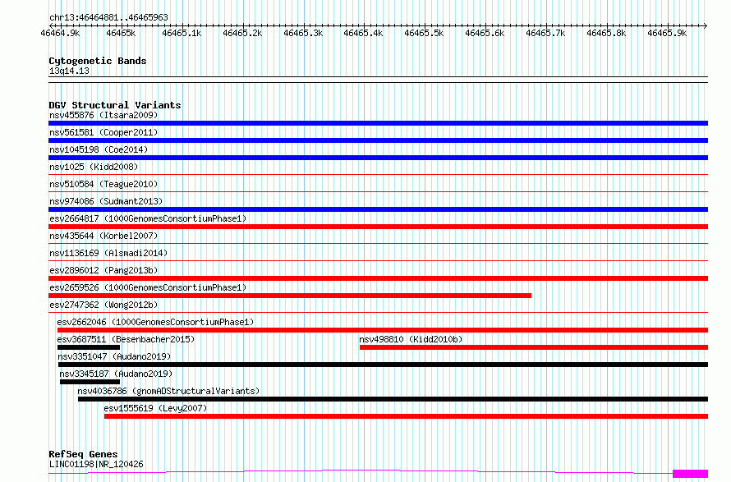Click the Cytogenetic Bands track title

(98, 61)
